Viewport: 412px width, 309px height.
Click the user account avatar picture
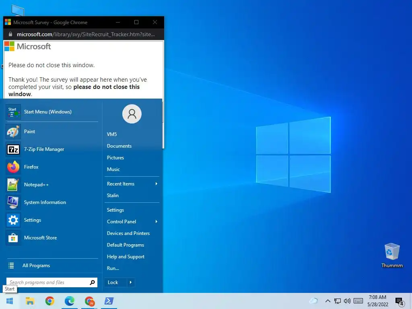pos(132,114)
